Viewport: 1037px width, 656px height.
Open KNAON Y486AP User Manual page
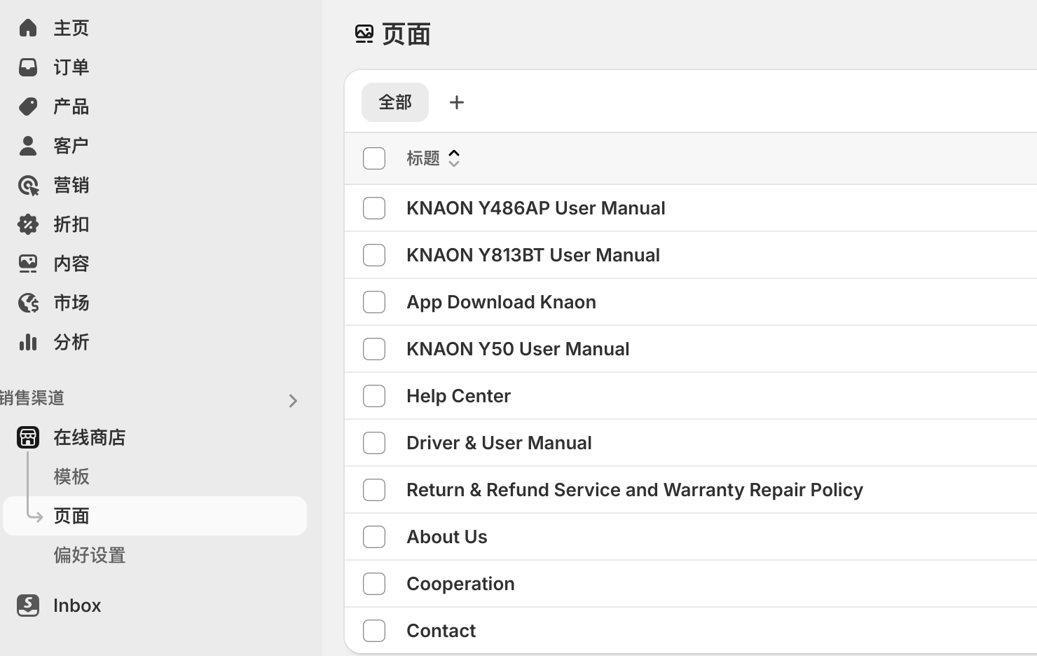click(536, 208)
